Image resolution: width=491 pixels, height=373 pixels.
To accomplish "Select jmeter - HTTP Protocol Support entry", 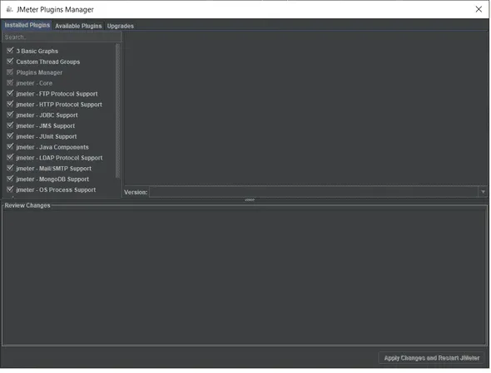I will (x=59, y=105).
